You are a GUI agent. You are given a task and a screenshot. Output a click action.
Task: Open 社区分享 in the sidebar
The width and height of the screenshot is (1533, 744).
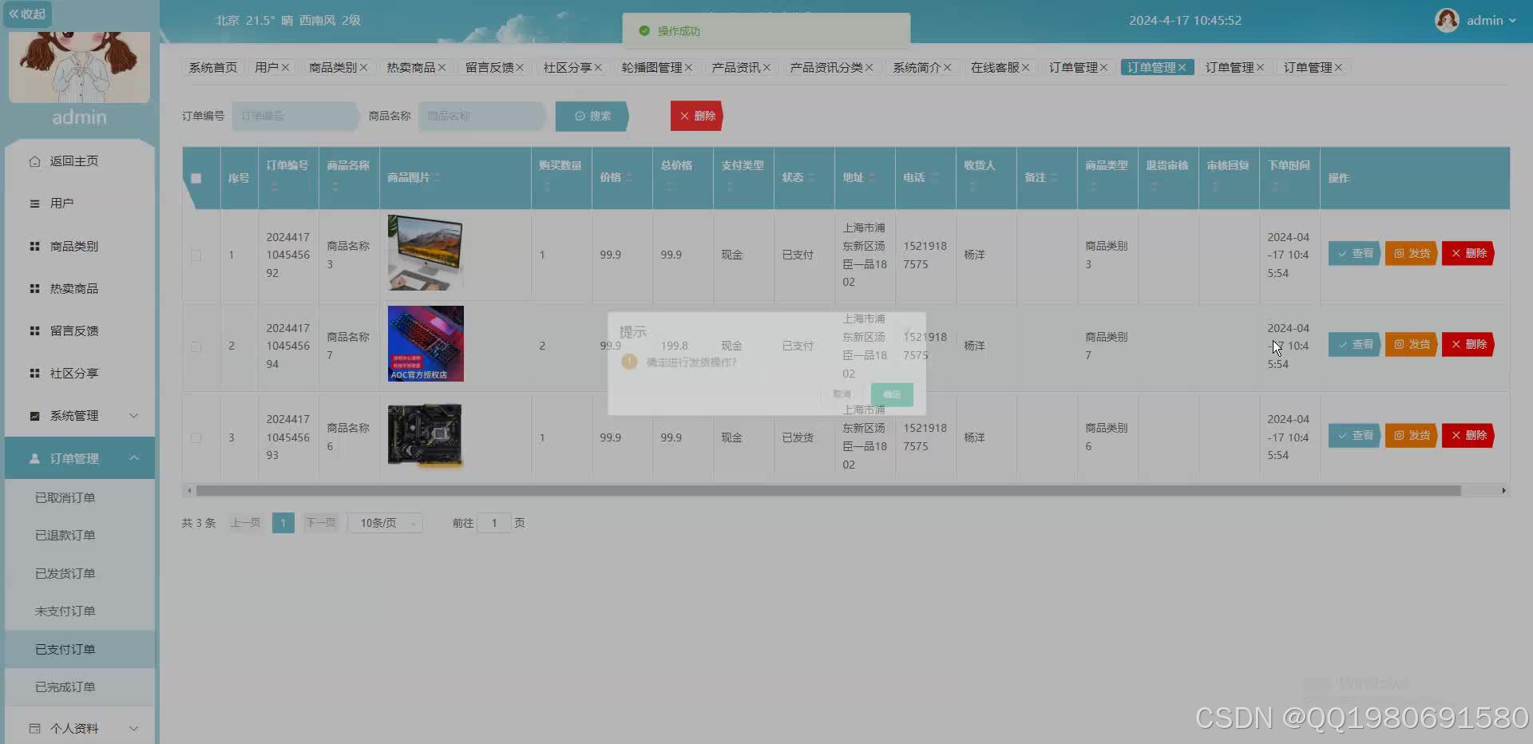73,373
